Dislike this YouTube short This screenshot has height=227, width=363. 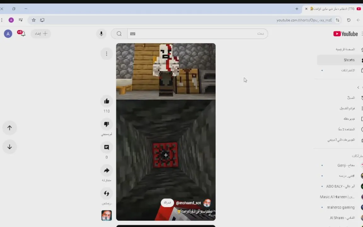107,124
